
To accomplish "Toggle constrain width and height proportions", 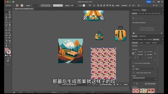I will point(155,53).
